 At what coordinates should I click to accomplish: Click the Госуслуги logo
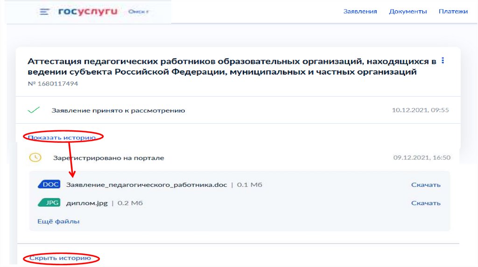(x=87, y=12)
